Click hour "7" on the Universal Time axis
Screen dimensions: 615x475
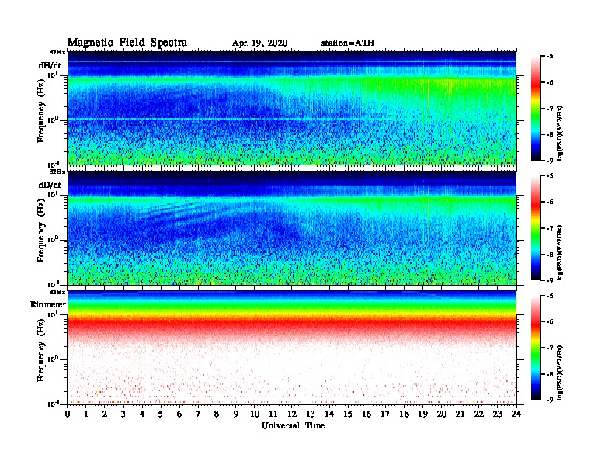point(199,414)
